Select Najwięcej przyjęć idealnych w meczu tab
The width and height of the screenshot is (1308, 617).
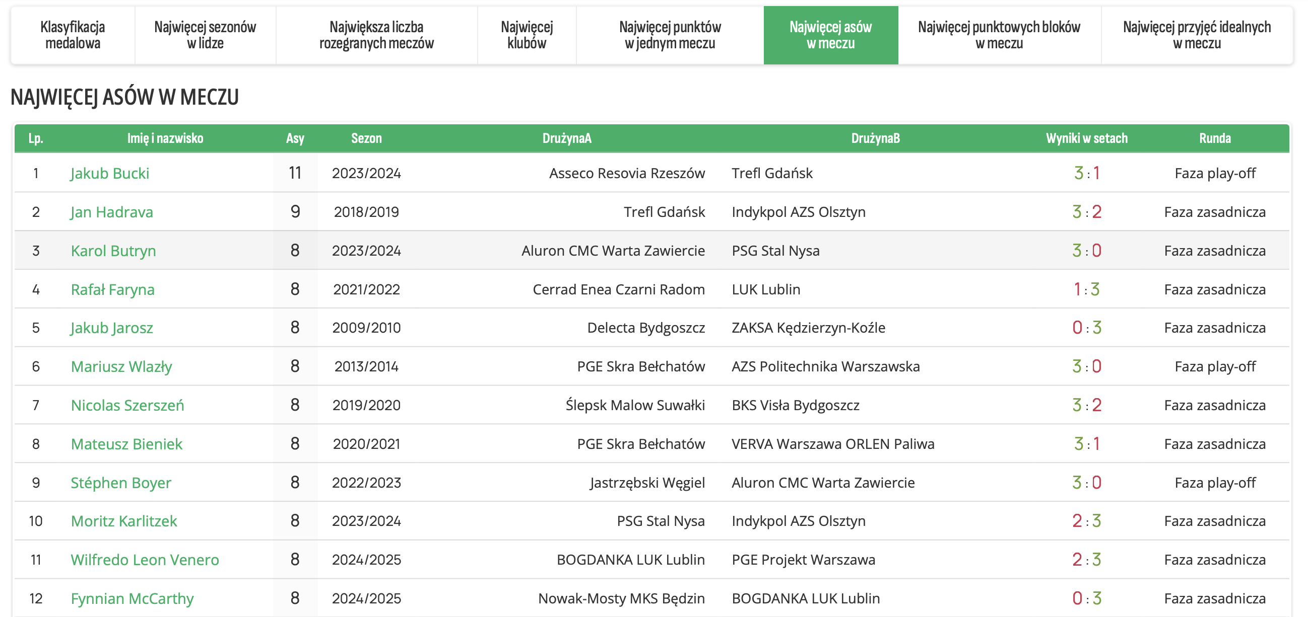[x=1196, y=35]
